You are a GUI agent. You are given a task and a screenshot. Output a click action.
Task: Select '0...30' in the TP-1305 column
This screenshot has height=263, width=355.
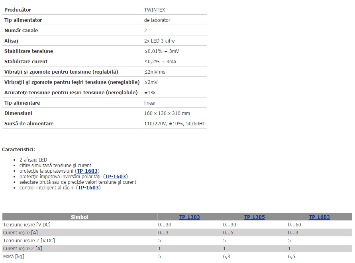(x=229, y=225)
